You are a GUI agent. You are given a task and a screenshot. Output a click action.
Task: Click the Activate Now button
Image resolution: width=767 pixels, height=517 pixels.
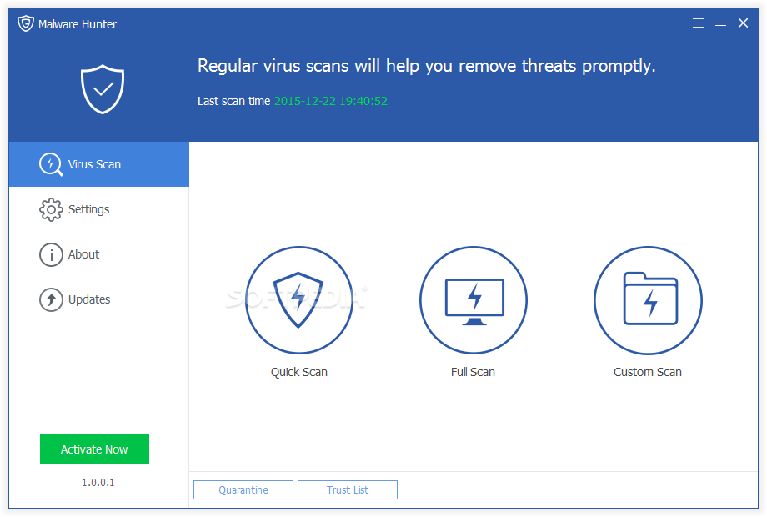click(94, 449)
